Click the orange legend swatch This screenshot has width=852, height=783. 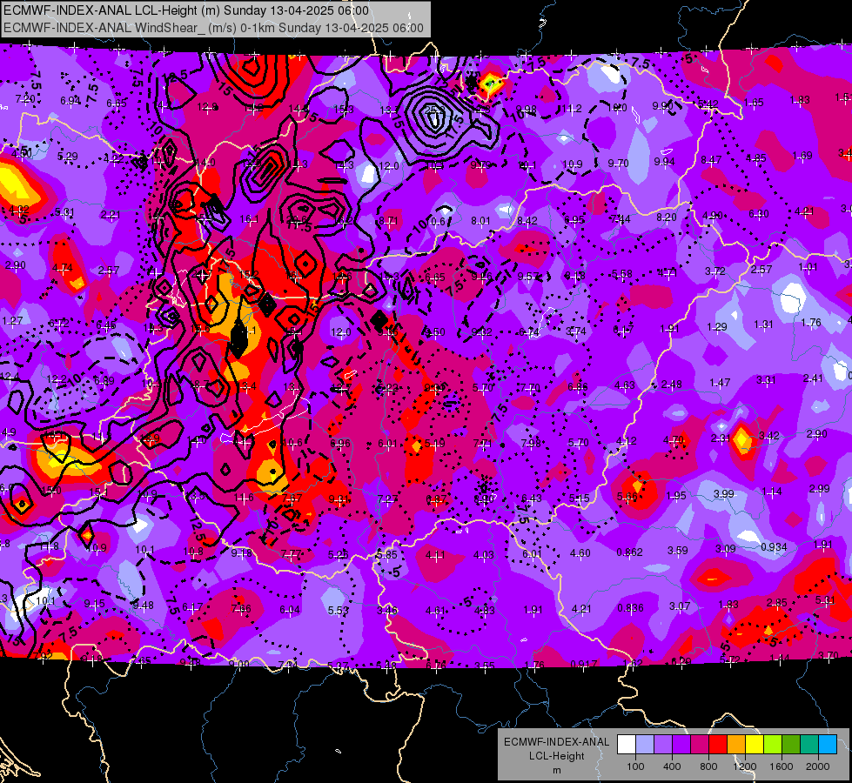(736, 745)
